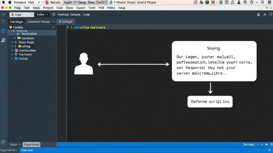The height and width of the screenshot is (153, 273).
Task: Click the Defense script box
Action: coord(210,102)
